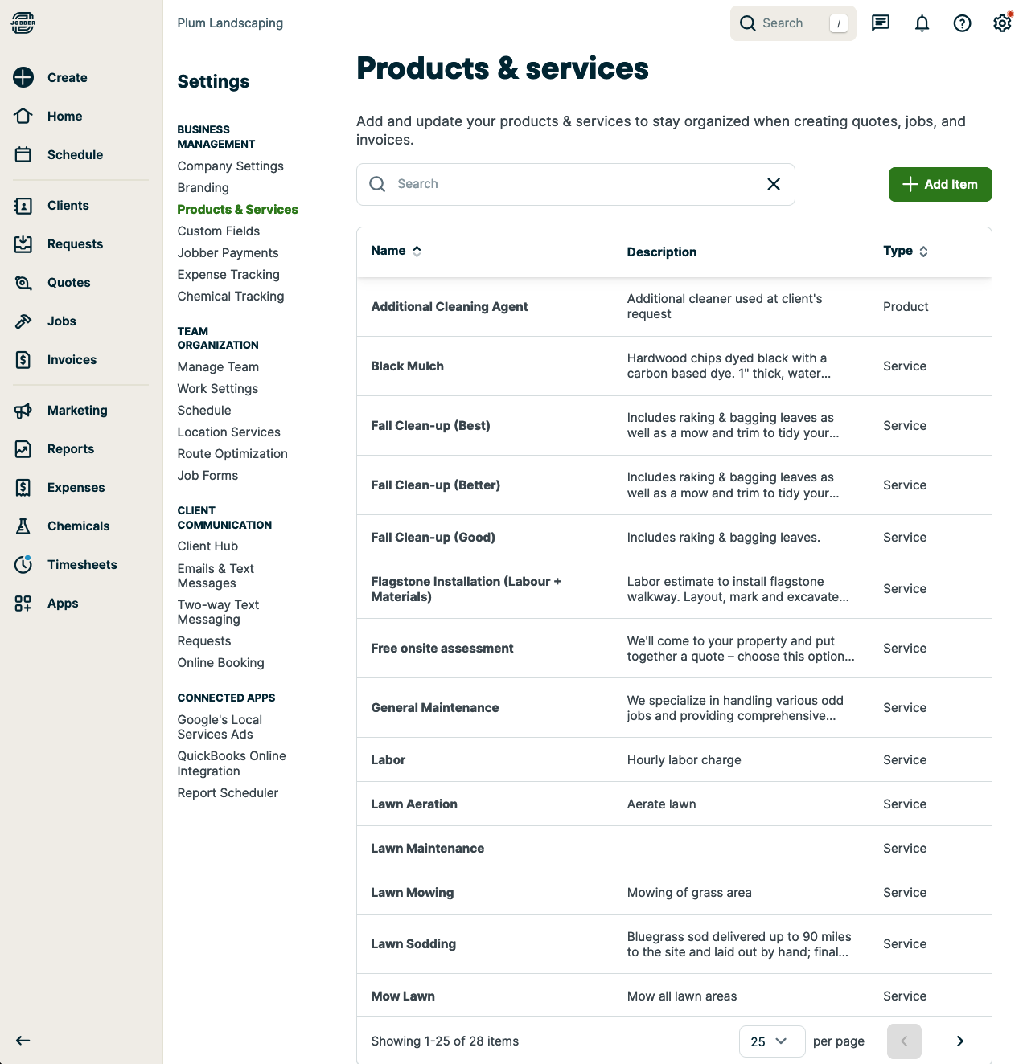The image size is (1023, 1064).
Task: Select Chemical Tracking settings item
Action: tap(230, 297)
